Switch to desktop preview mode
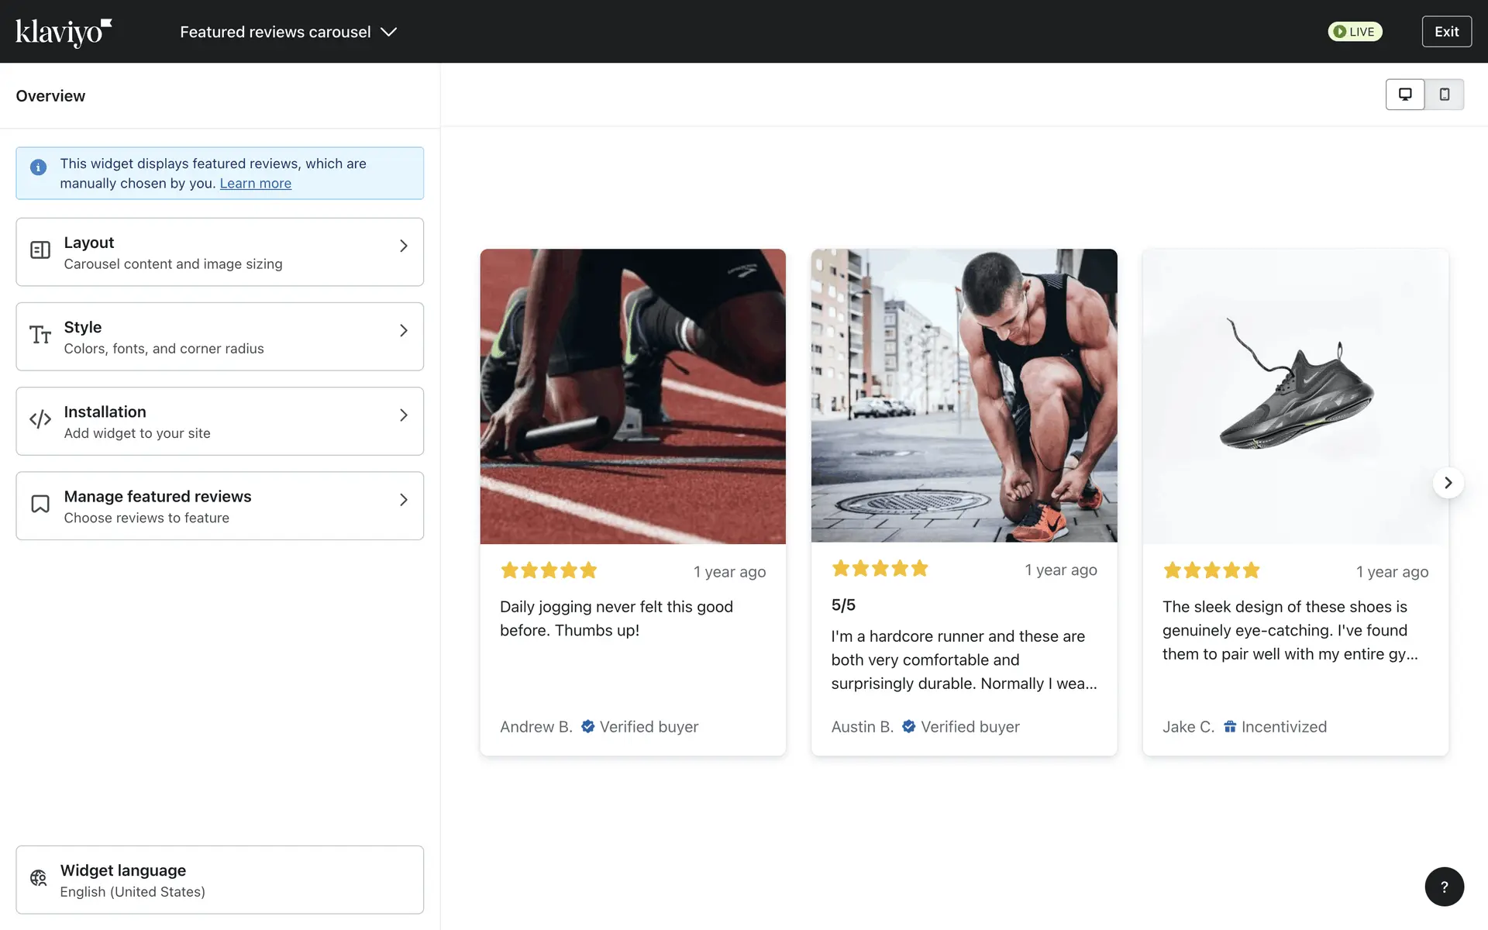Screen dimensions: 1488x930 coord(1404,95)
